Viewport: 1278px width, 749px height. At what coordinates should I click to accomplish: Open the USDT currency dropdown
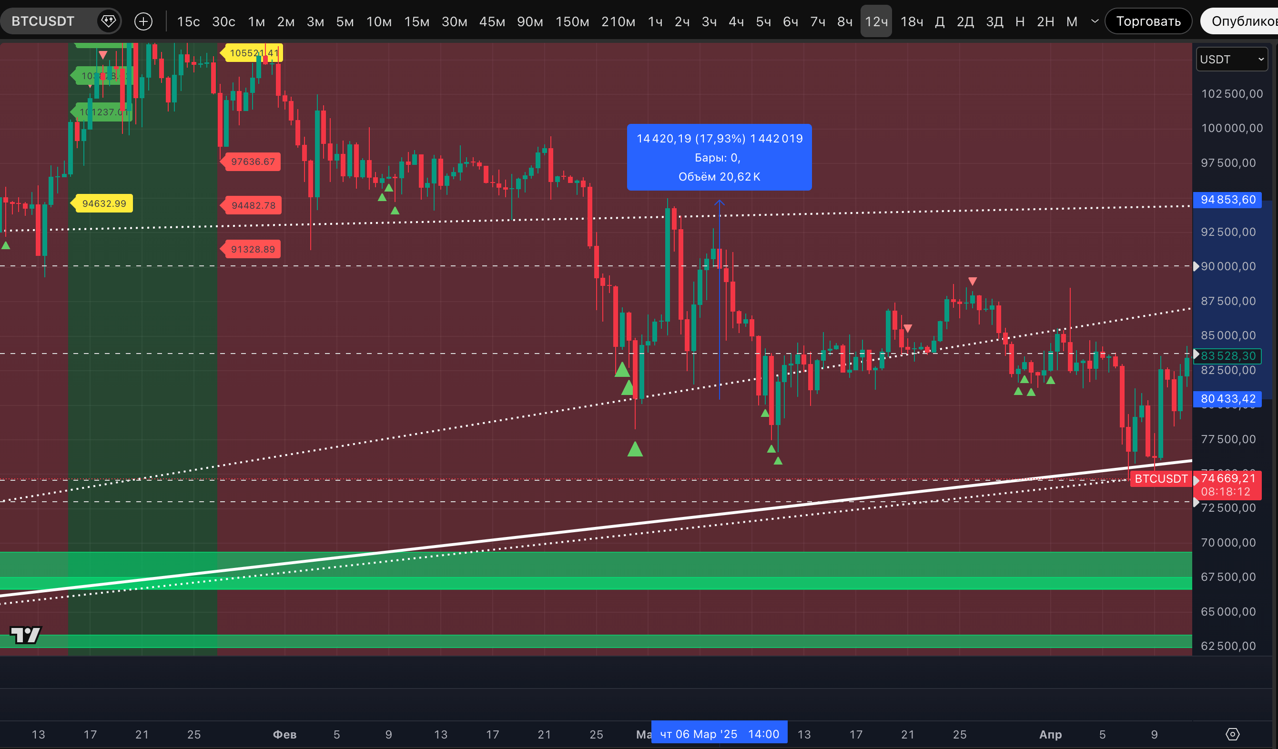pyautogui.click(x=1231, y=60)
